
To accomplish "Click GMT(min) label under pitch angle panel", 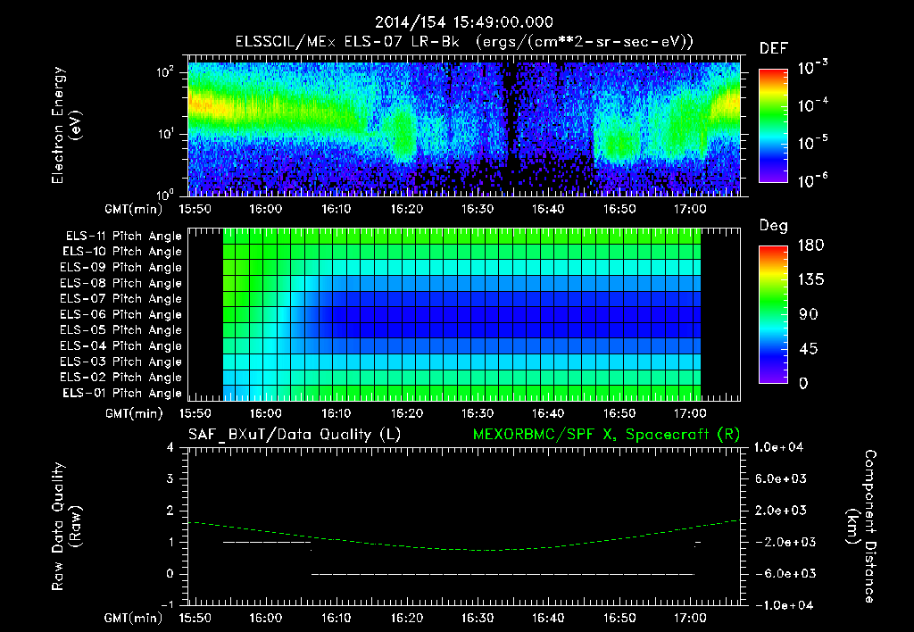I will (x=133, y=413).
